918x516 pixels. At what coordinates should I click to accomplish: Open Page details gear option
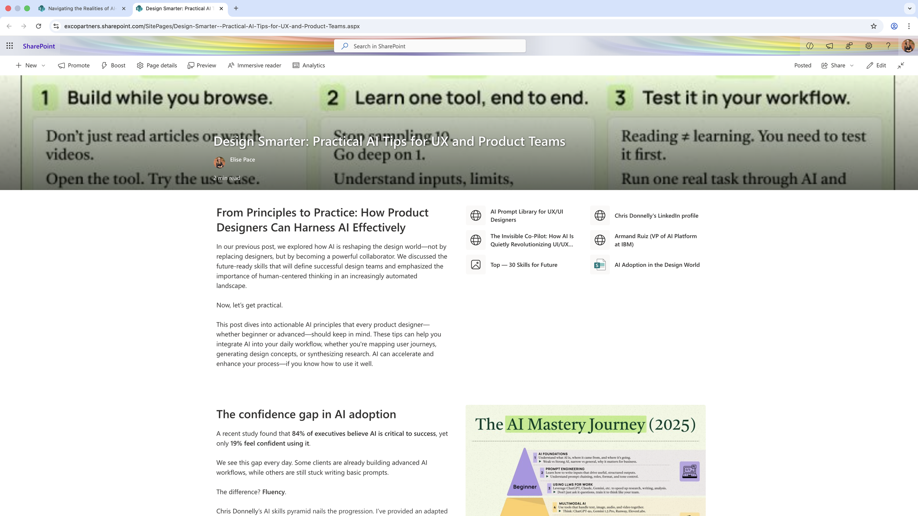tap(157, 65)
